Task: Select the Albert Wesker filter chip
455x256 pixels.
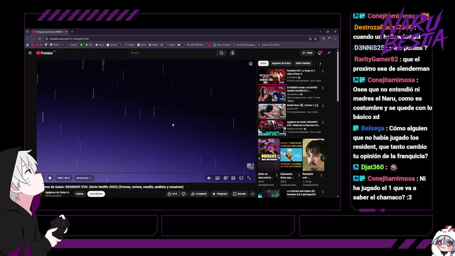Action: (x=303, y=63)
